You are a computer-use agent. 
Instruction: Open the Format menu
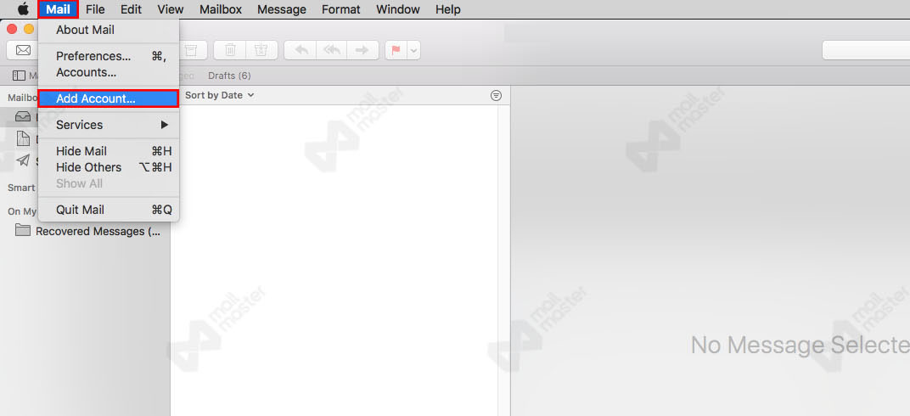tap(340, 9)
